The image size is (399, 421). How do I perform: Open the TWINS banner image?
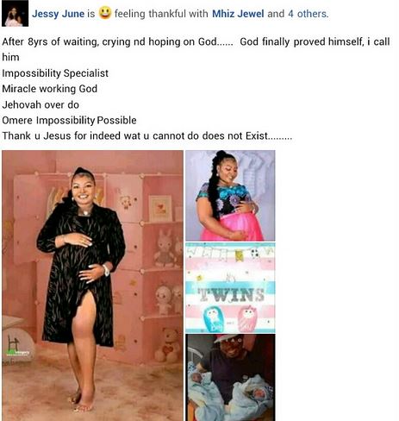point(230,287)
